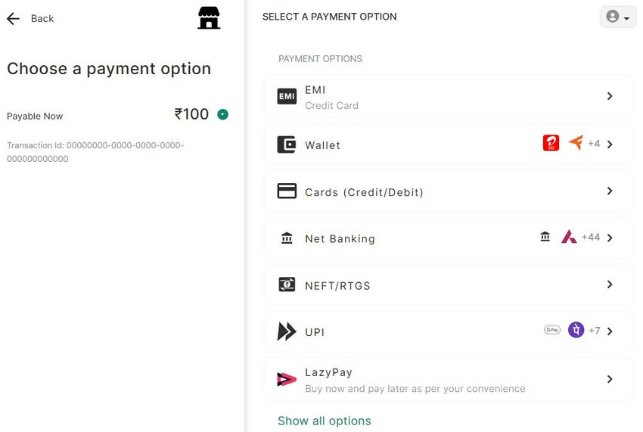Click the Wallet icon
This screenshot has height=432, width=643.
point(287,145)
